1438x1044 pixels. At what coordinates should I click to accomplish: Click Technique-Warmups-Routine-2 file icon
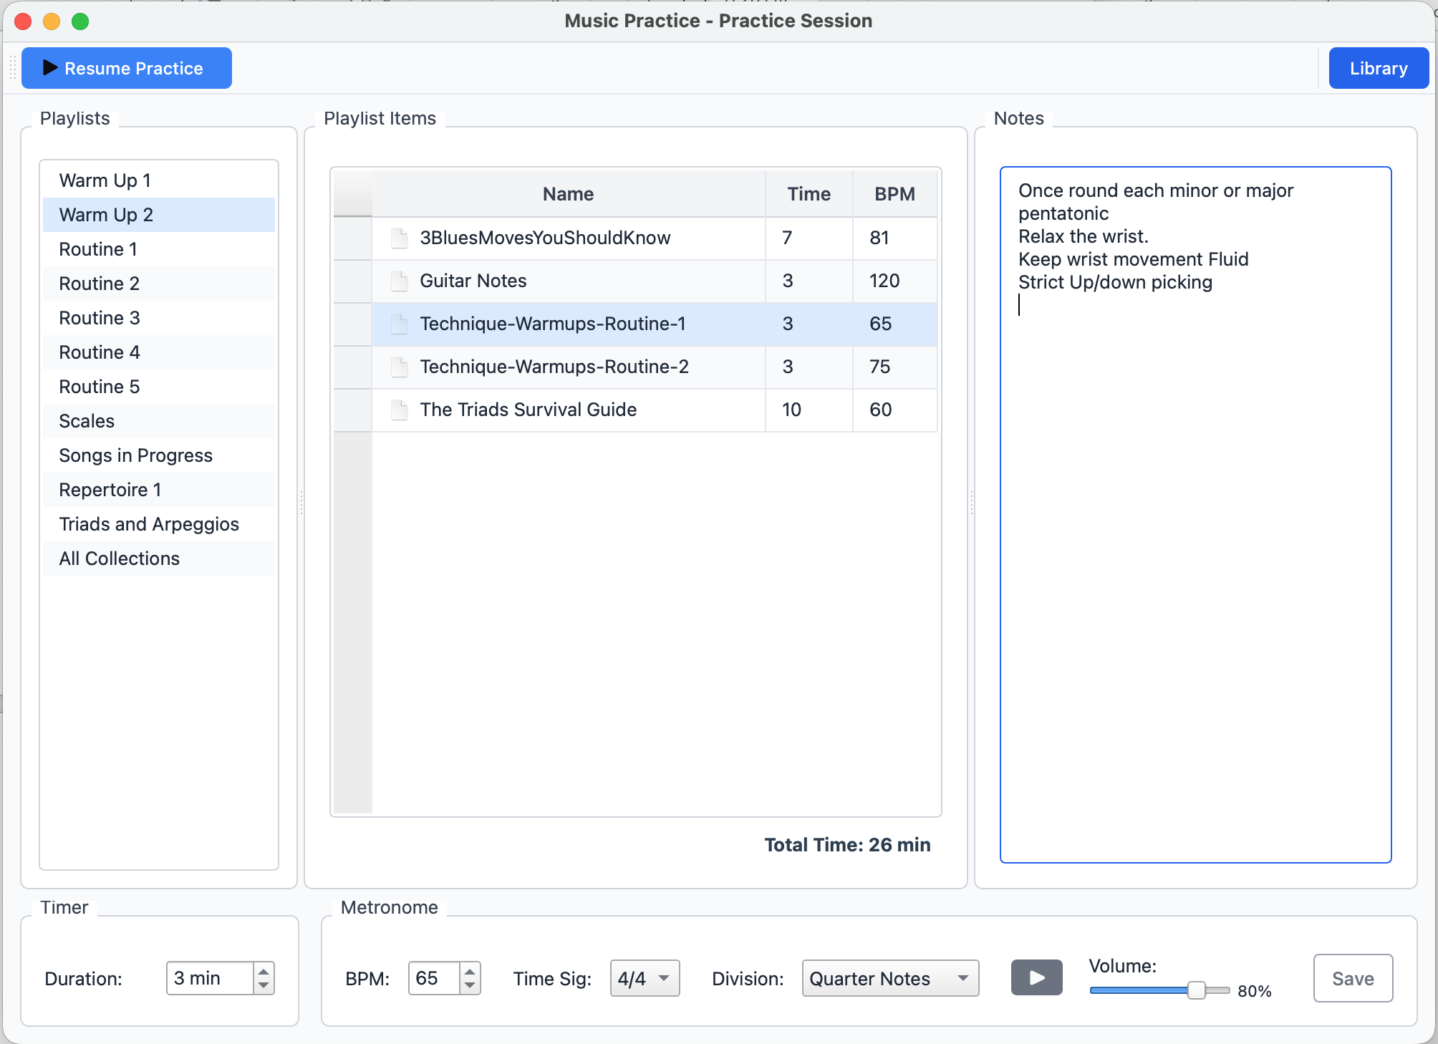point(400,367)
